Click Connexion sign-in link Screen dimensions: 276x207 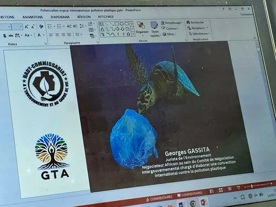pos(247,14)
